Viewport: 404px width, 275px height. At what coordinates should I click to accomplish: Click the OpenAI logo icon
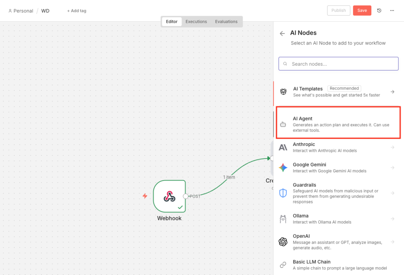tap(283, 242)
